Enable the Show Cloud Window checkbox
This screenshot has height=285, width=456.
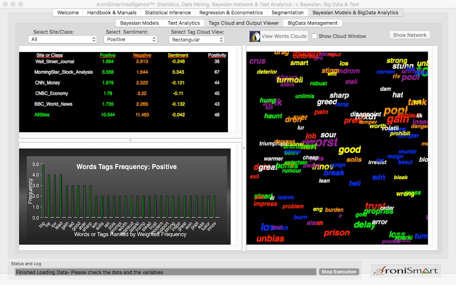[x=315, y=36]
